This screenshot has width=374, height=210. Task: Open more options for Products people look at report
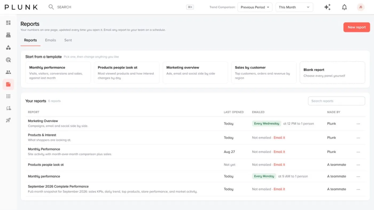pyautogui.click(x=358, y=165)
